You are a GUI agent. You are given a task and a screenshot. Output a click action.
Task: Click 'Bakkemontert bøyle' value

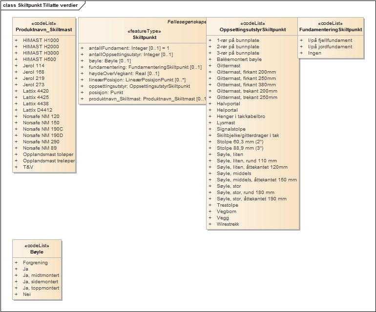[239, 59]
